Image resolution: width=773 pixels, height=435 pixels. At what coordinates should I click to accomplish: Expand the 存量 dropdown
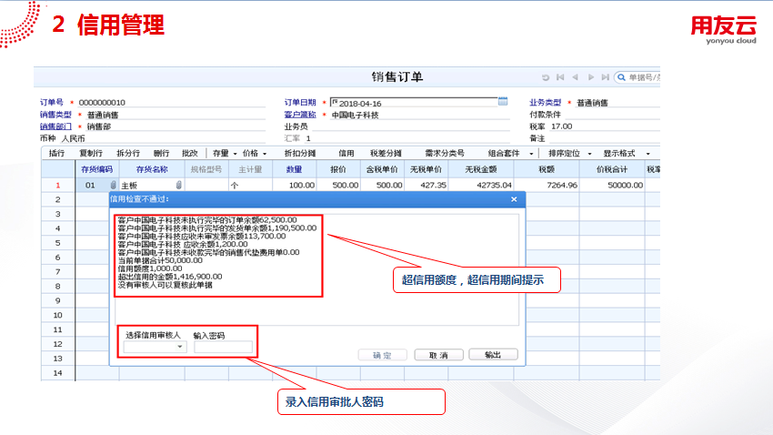pyautogui.click(x=236, y=154)
